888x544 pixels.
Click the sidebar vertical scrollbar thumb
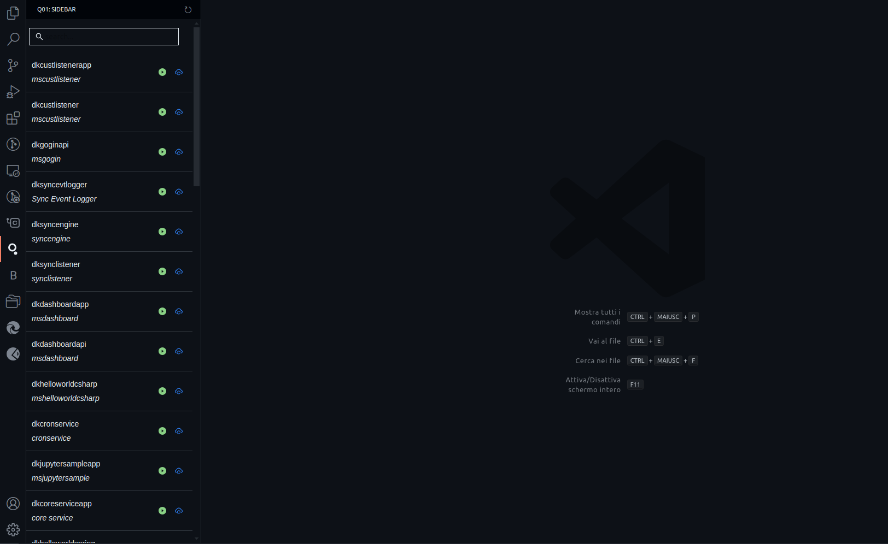coord(196,107)
